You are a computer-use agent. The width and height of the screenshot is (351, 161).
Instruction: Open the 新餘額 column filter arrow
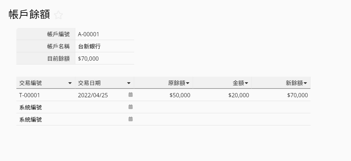(305, 83)
